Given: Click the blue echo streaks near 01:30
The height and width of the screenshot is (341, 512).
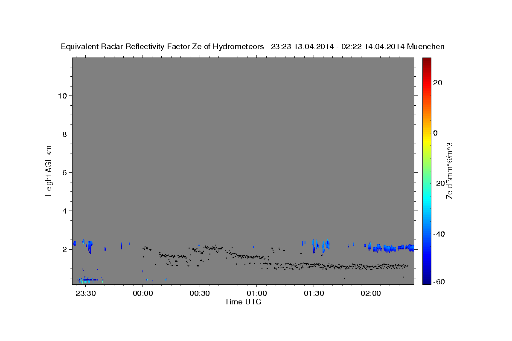Looking at the screenshot, I should (320, 246).
